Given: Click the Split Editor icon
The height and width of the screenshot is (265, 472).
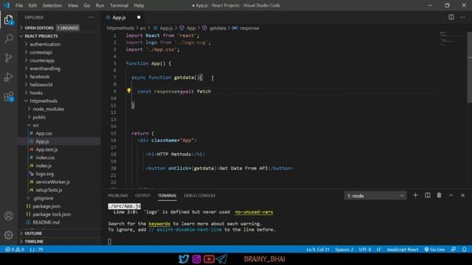Looking at the screenshot, I should 451,17.
